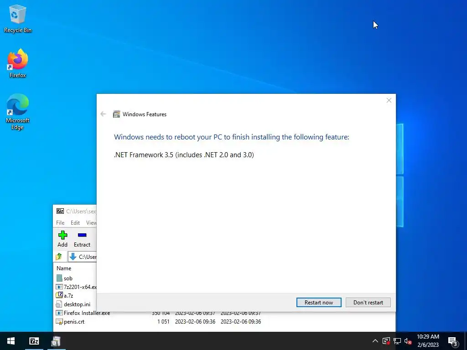Click the 7-Zip window title bar icon
Viewport: 467px width, 350px height.
tap(60, 211)
